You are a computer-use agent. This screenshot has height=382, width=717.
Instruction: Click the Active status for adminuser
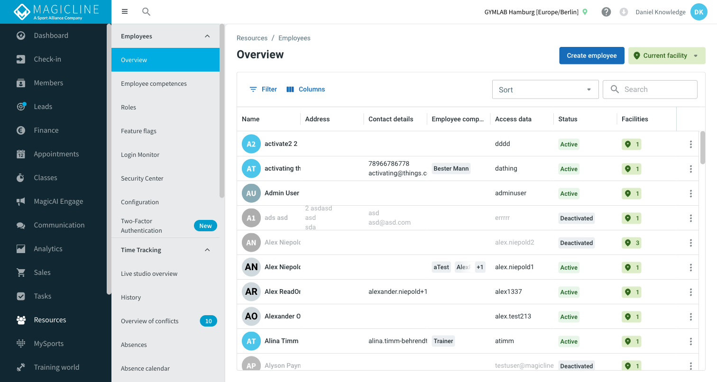click(x=569, y=193)
